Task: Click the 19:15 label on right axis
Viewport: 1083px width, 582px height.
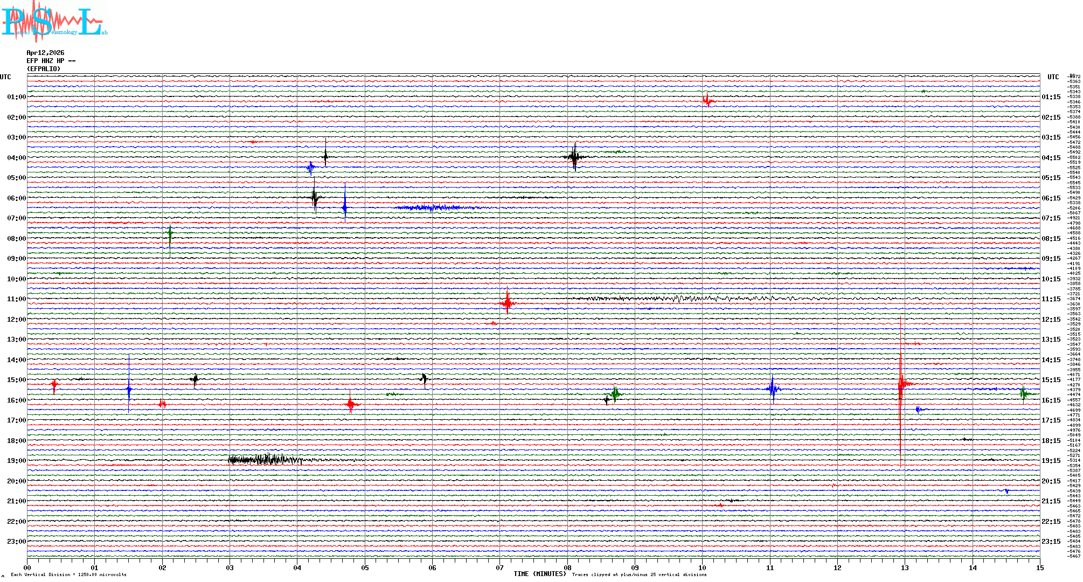Action: [x=1051, y=461]
